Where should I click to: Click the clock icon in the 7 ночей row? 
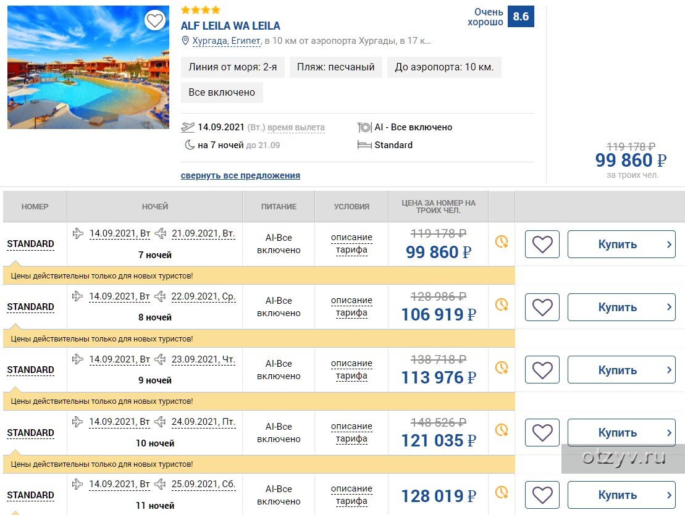point(502,241)
